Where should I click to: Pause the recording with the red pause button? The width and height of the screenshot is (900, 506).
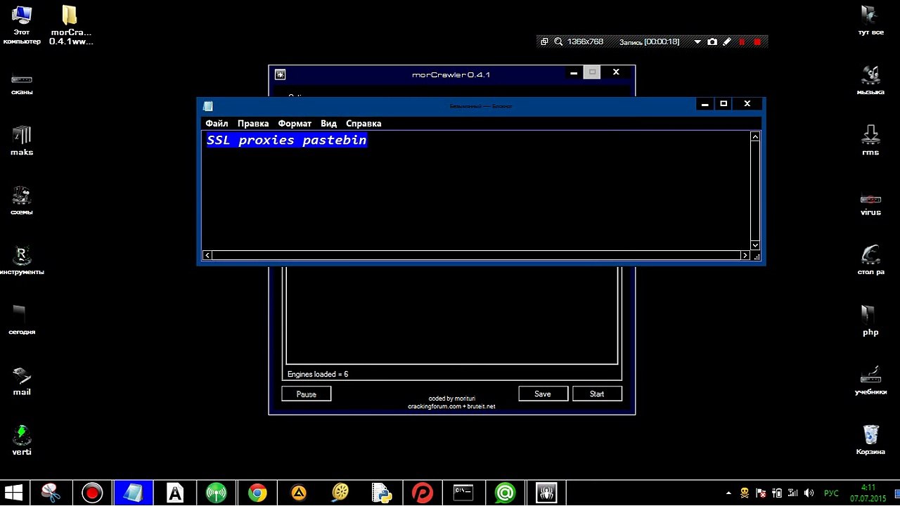pyautogui.click(x=742, y=42)
